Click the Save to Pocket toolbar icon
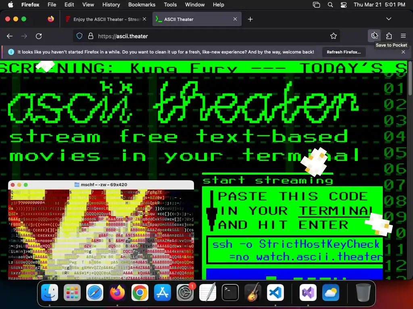Viewport: 413px width, 309px height. (374, 36)
